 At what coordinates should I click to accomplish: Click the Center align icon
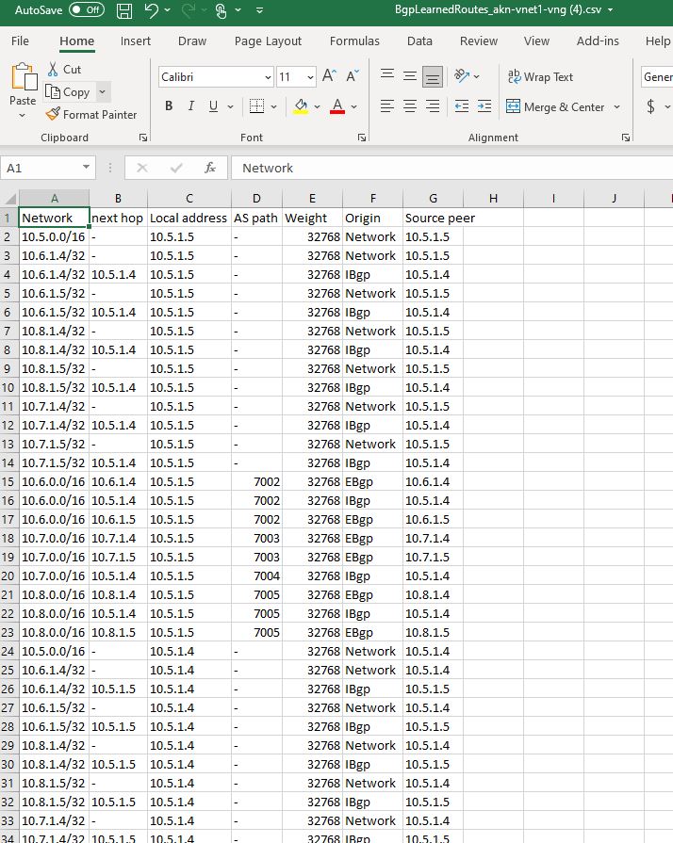[410, 105]
